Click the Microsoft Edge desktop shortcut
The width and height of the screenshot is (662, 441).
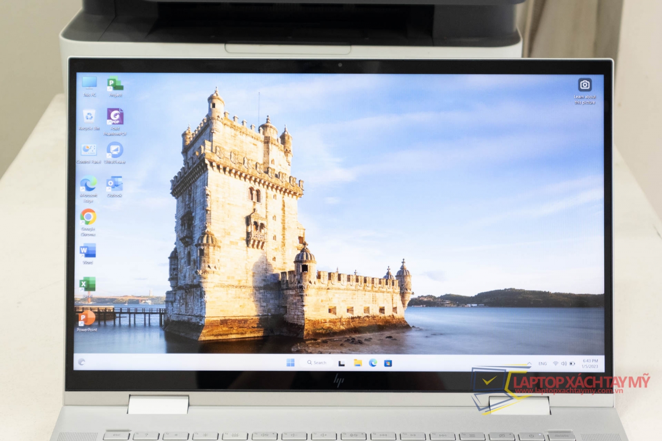coord(89,184)
